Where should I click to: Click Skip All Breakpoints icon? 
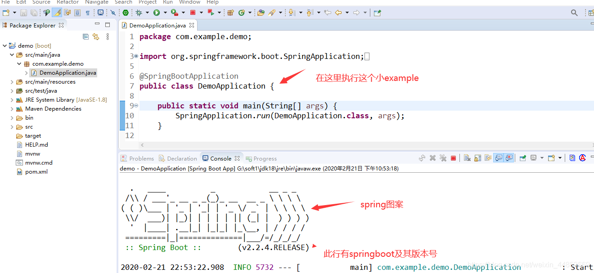(x=113, y=13)
